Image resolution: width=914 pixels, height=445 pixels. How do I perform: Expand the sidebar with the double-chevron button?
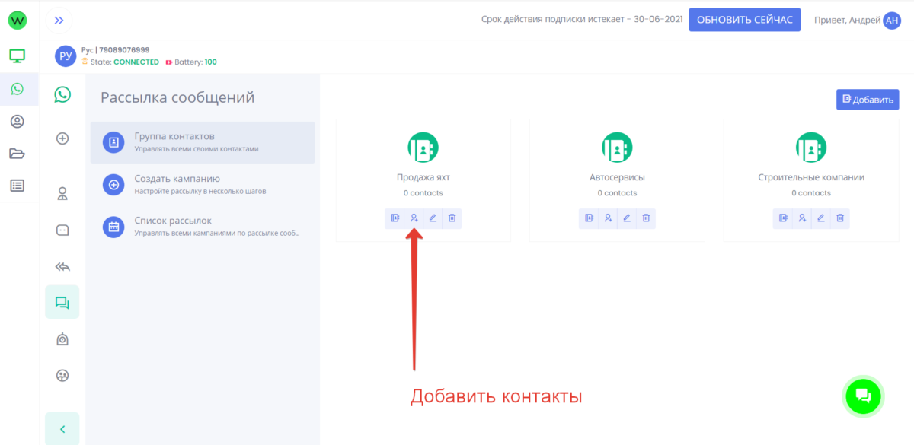click(59, 21)
